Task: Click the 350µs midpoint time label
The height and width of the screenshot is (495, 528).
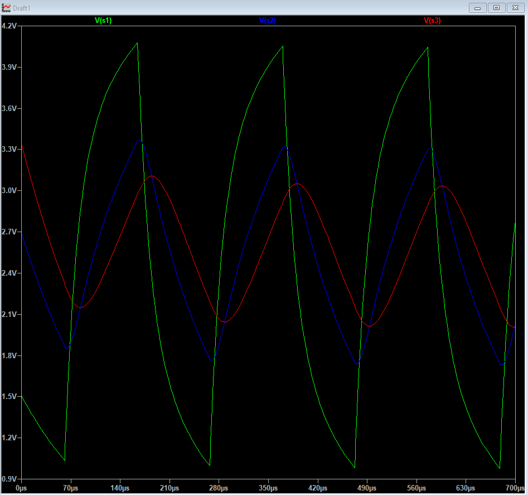Action: tap(267, 488)
